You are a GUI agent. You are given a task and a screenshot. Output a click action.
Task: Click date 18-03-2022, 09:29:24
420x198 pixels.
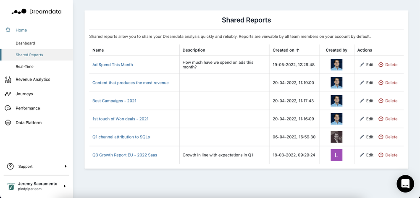294,155
